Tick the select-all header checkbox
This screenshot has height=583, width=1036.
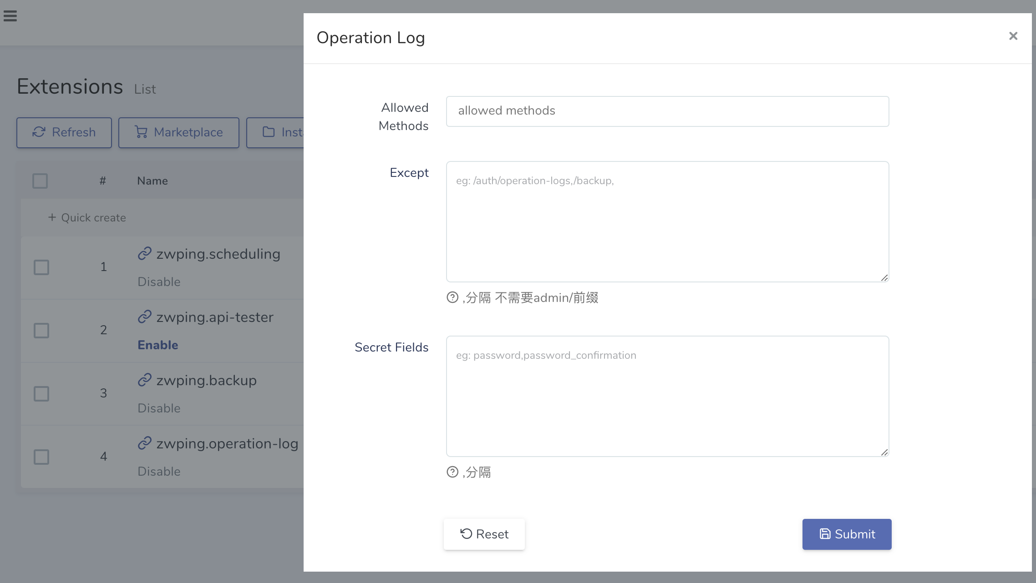click(40, 181)
